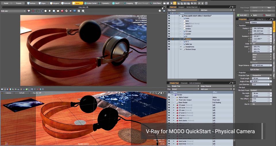Click the Camera Name input field
The image size is (276, 146).
pyautogui.click(x=261, y=22)
